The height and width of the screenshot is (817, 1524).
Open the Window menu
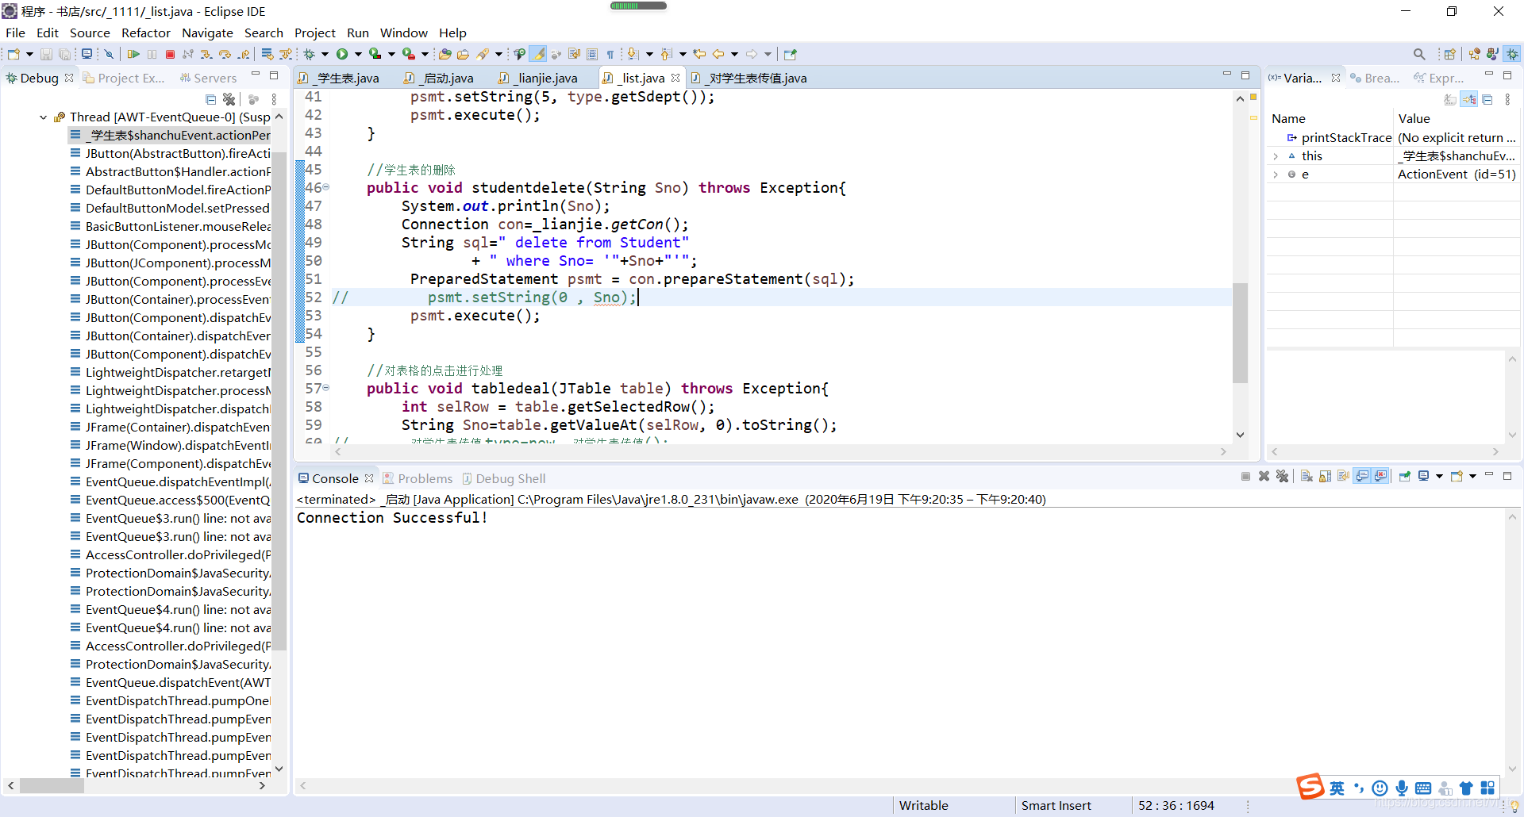click(403, 33)
